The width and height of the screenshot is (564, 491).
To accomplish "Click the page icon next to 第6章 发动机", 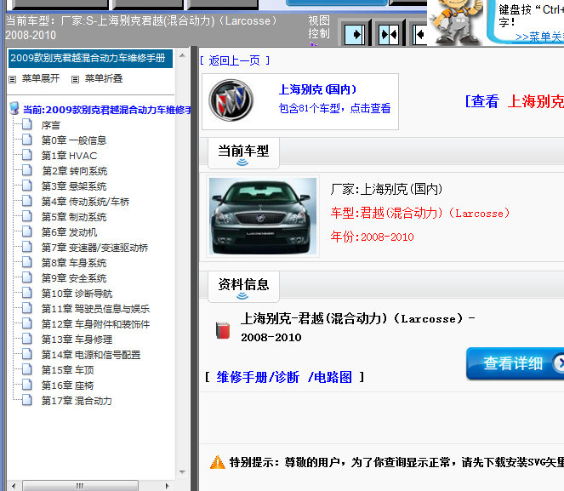I will click(26, 231).
